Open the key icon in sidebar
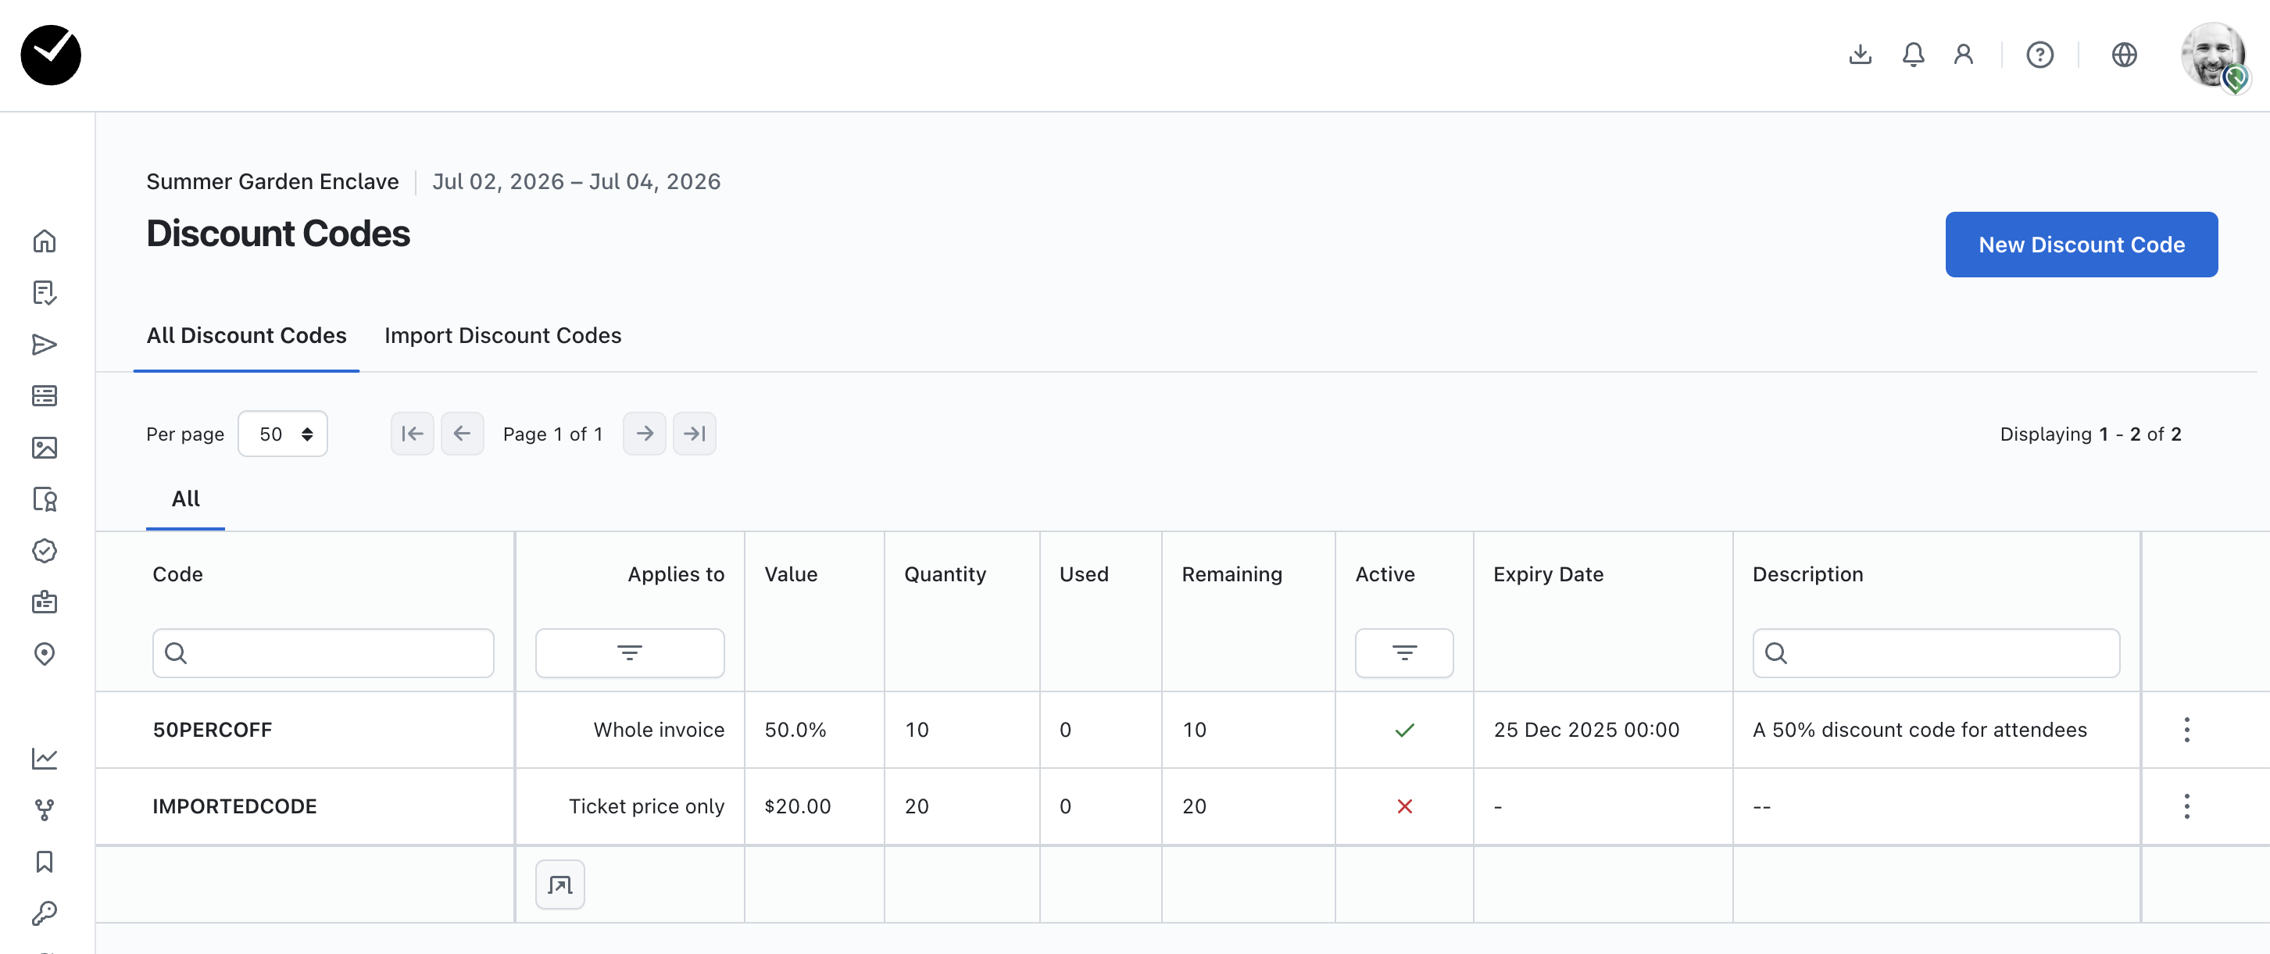This screenshot has width=2270, height=954. coord(44,913)
